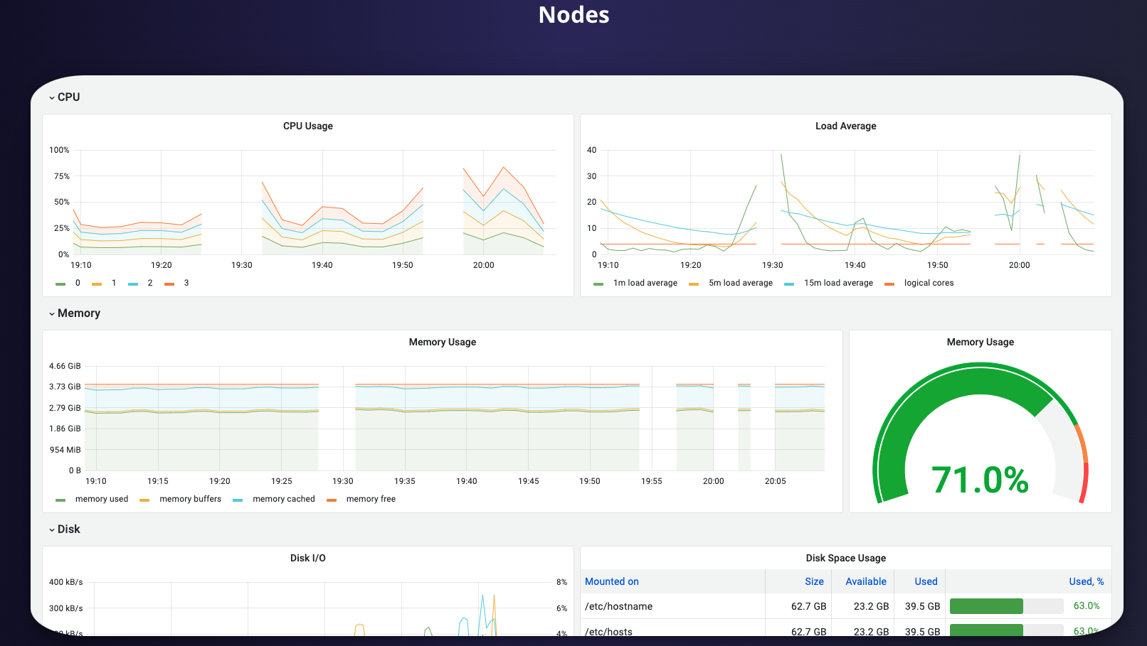Click the Disk section heading

(69, 529)
